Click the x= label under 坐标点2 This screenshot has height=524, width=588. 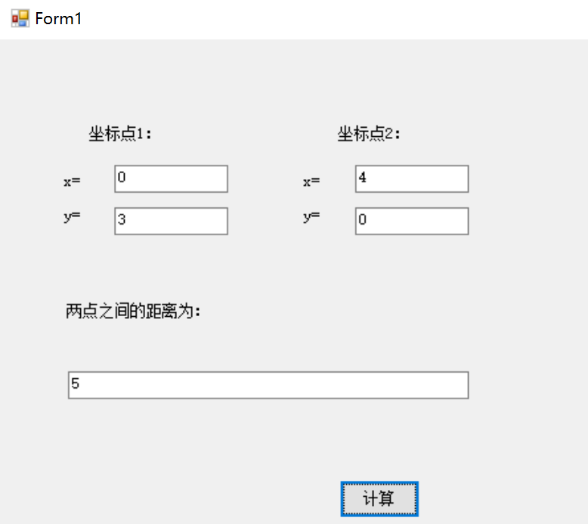(x=311, y=181)
